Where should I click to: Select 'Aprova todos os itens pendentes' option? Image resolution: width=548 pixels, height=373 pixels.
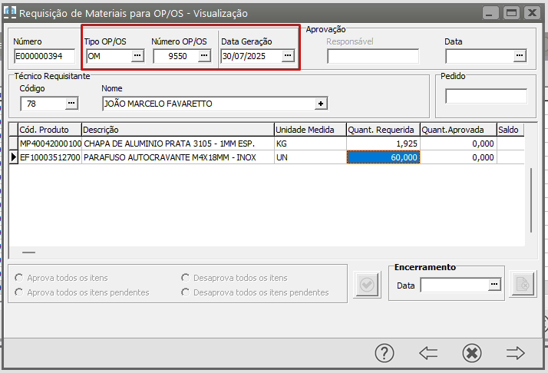click(20, 292)
